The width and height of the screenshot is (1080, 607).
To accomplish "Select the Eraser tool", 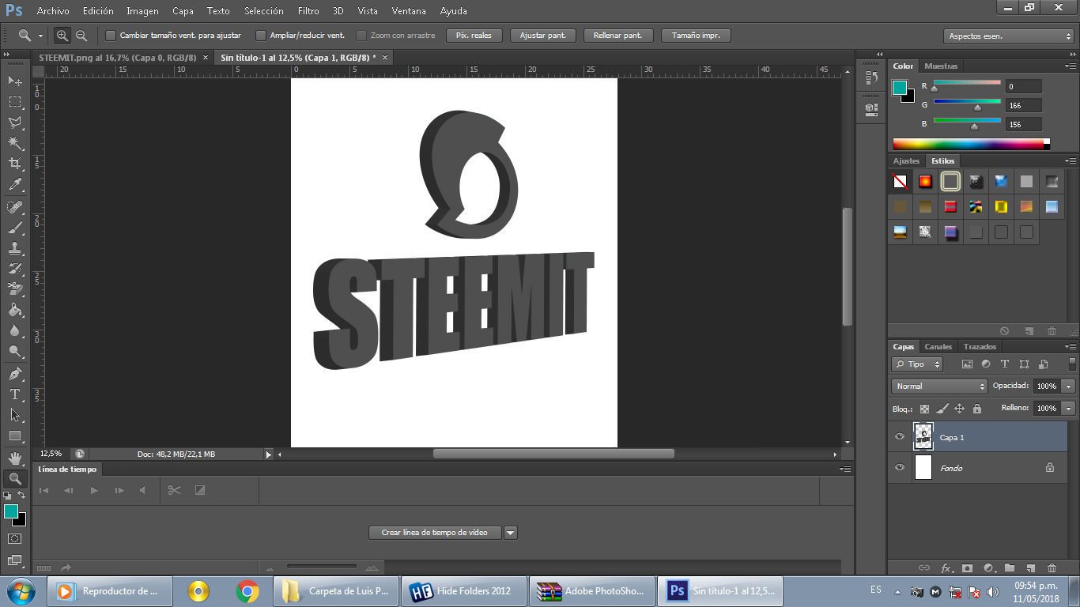I will [15, 289].
